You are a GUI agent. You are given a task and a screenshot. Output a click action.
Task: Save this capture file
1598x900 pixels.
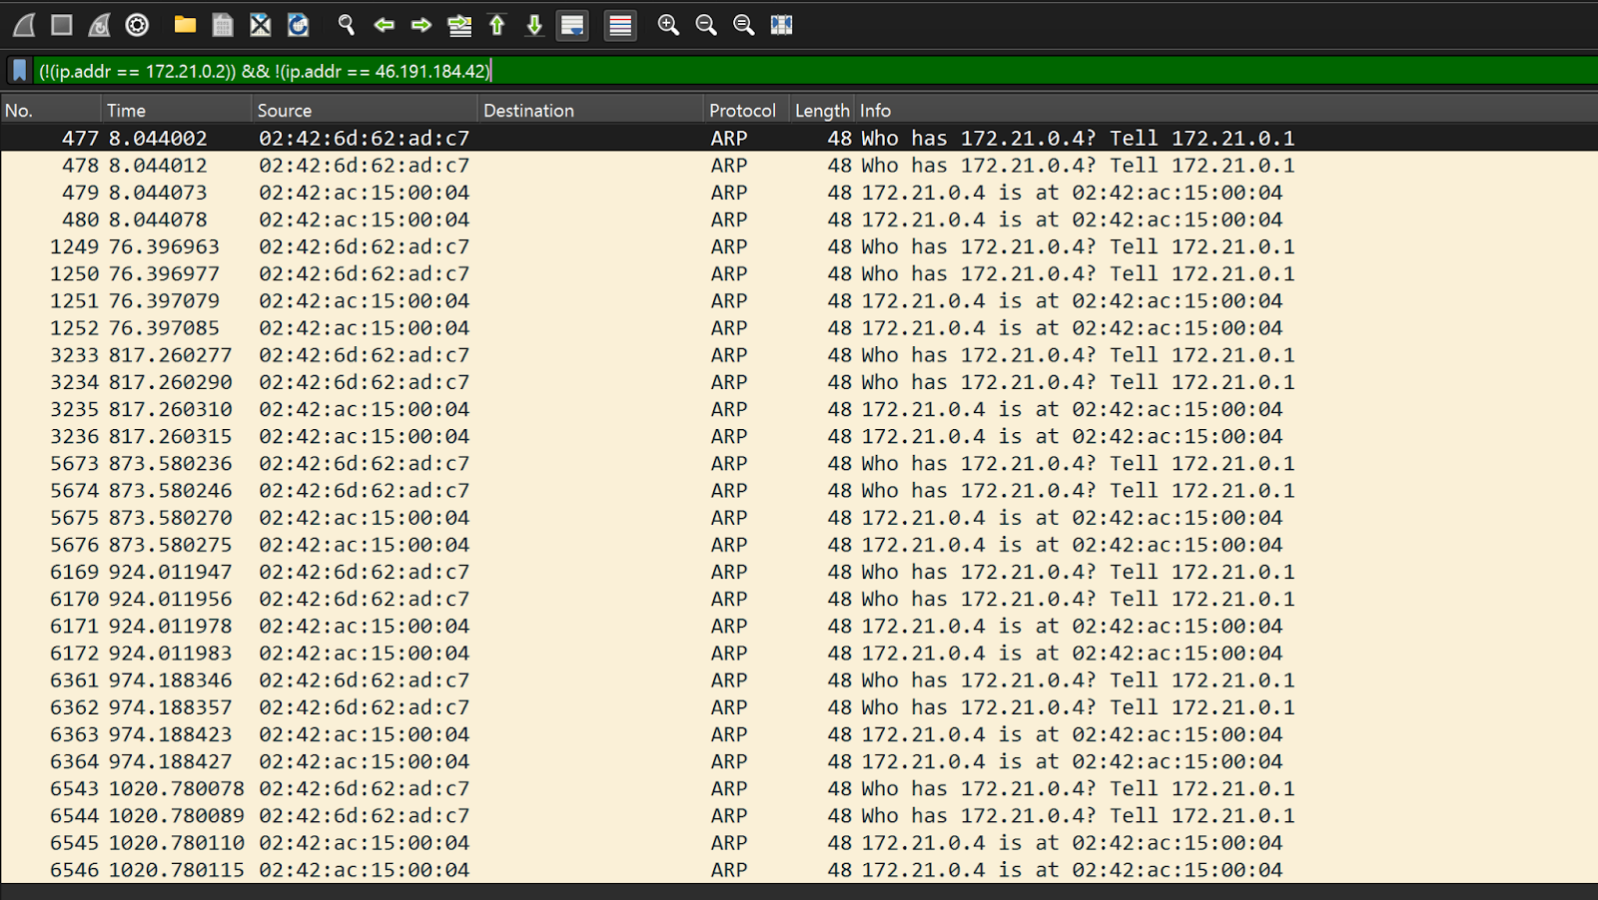coord(223,25)
